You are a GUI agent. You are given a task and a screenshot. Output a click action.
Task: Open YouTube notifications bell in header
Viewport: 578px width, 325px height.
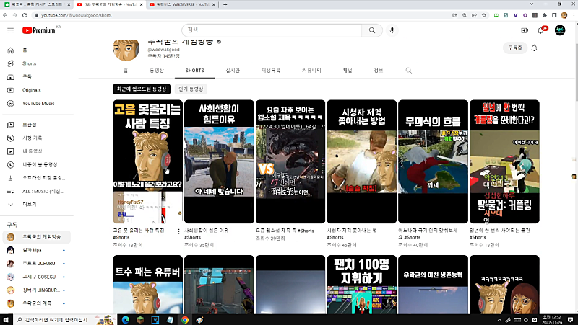point(540,30)
